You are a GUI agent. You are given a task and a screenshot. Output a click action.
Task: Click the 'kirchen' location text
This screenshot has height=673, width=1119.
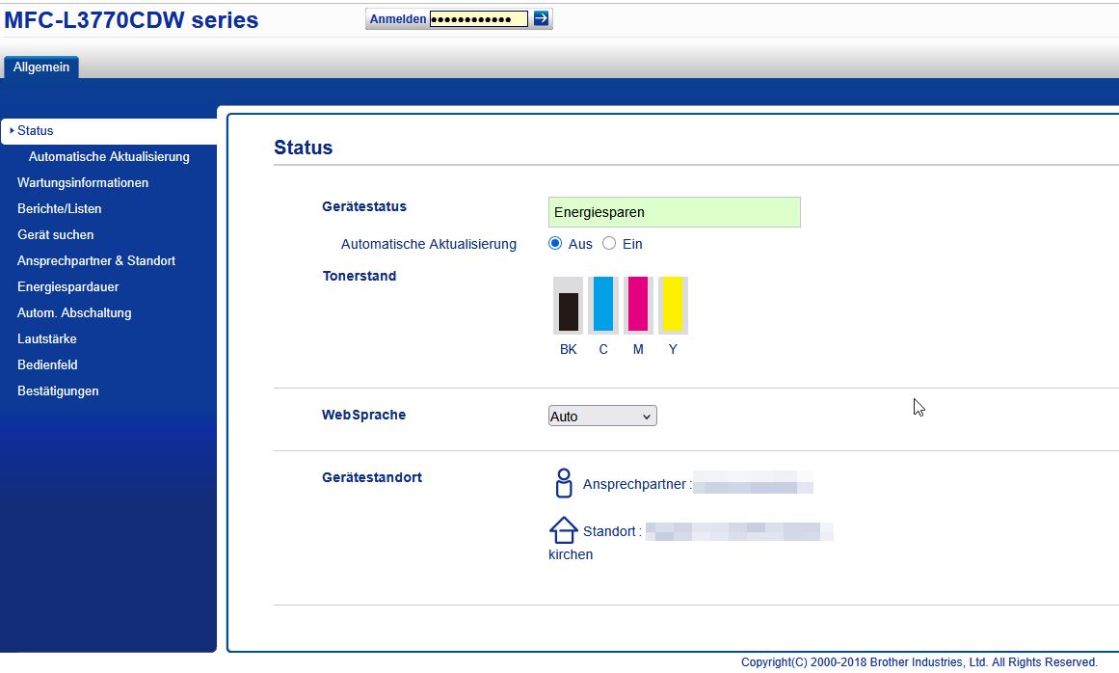[571, 554]
